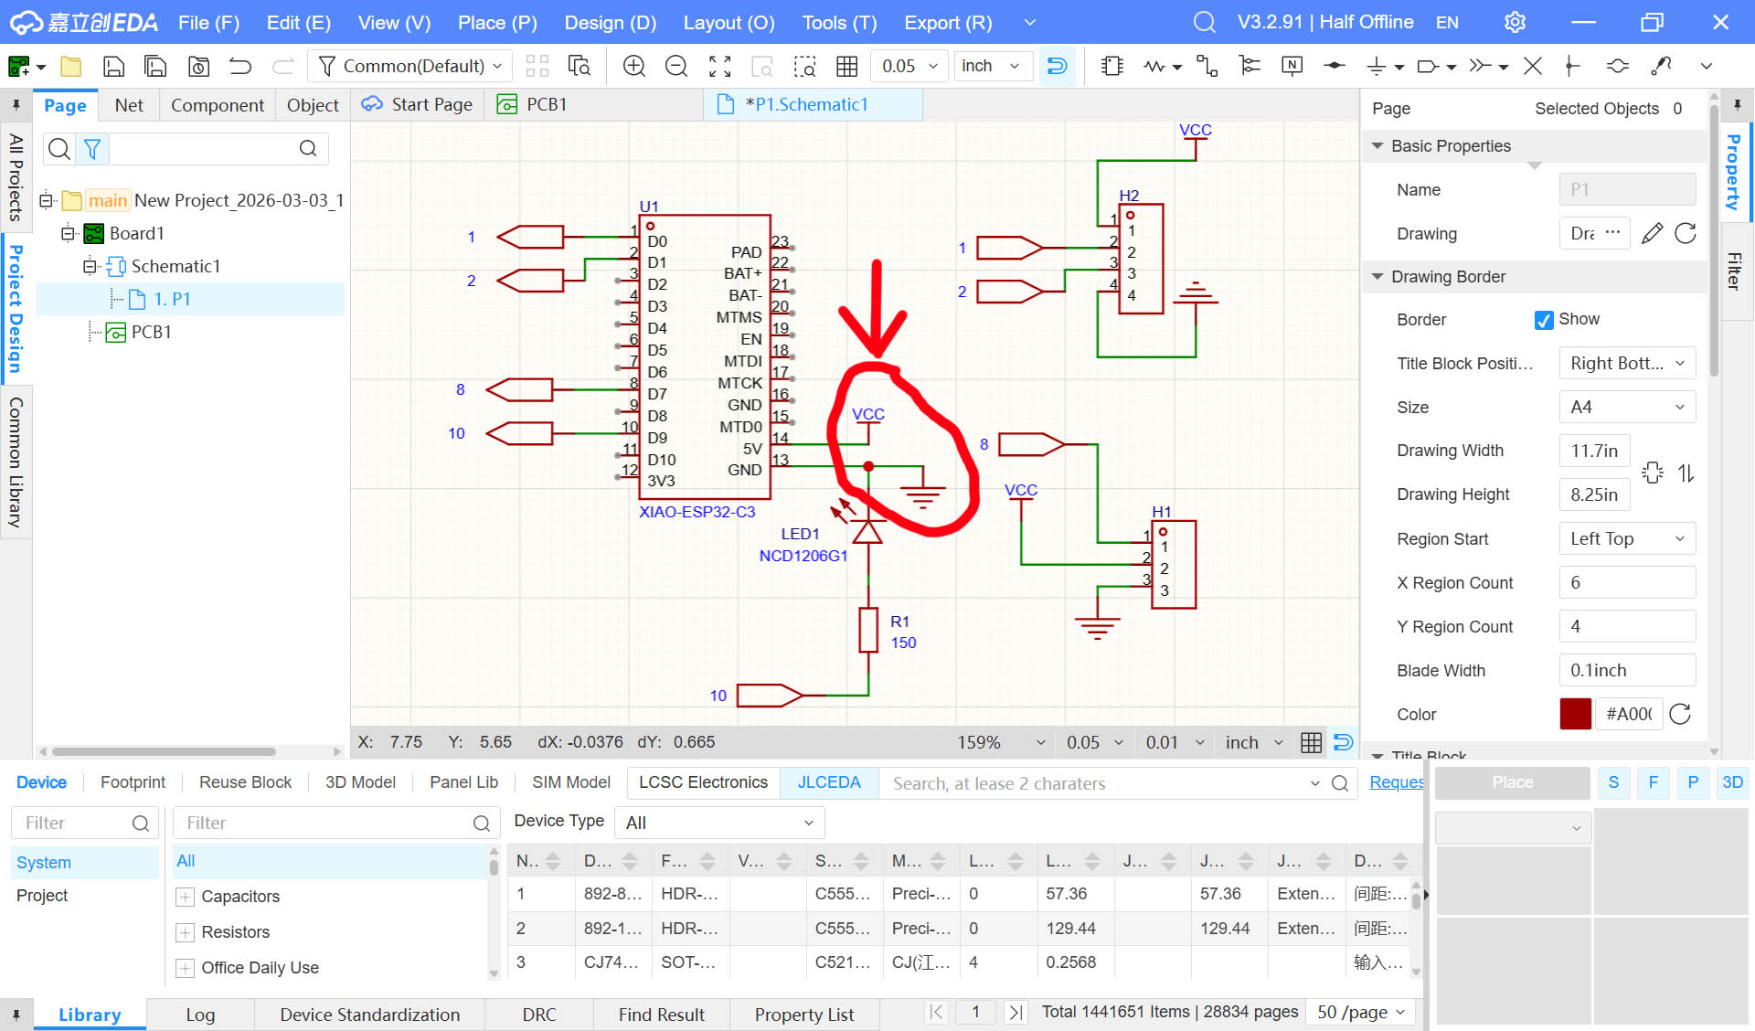Screen dimensions: 1755x1031
Task: Click the Place Component chip icon
Action: (1112, 66)
